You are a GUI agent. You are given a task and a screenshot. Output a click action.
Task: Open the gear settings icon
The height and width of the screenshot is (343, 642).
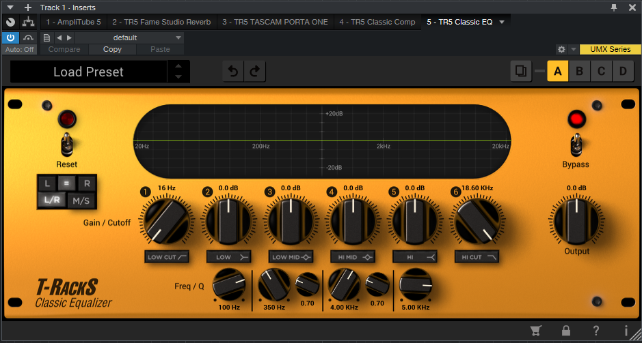562,49
